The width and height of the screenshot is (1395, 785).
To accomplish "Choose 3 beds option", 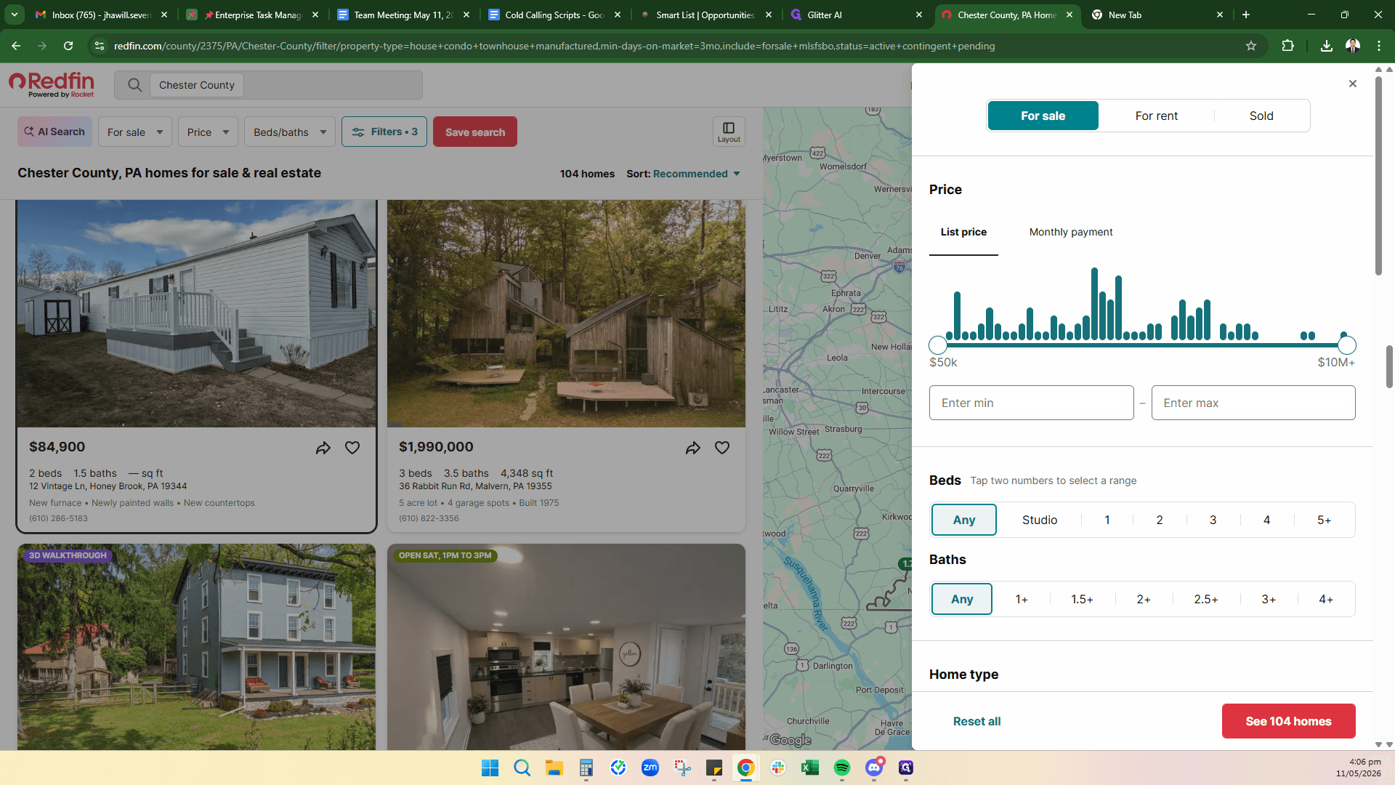I will tap(1213, 520).
